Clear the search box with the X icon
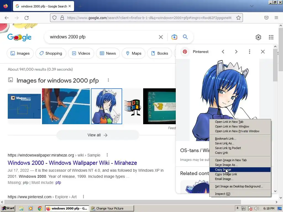 pyautogui.click(x=161, y=37)
